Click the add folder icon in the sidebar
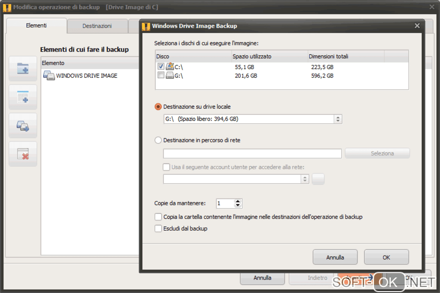Screen dimensions: 440x293 [x=23, y=69]
